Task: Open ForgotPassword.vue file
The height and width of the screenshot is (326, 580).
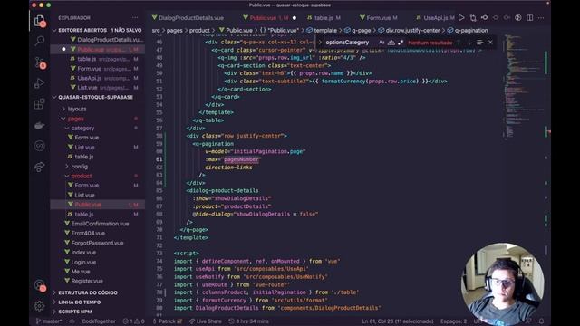Action: [x=97, y=243]
